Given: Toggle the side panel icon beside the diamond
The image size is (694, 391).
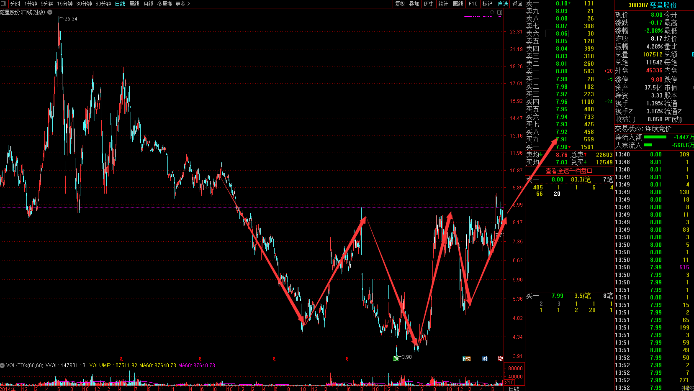Looking at the screenshot, I should (499, 13).
